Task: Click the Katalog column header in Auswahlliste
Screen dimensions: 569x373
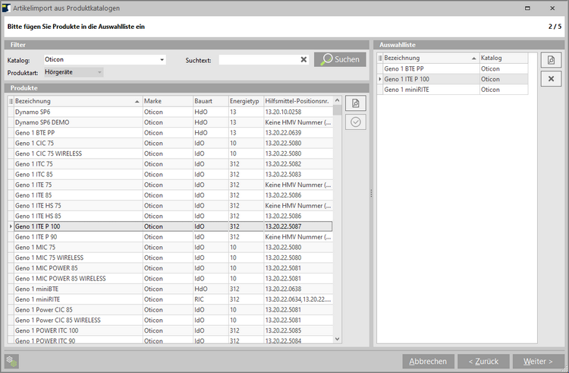Action: pyautogui.click(x=503, y=58)
